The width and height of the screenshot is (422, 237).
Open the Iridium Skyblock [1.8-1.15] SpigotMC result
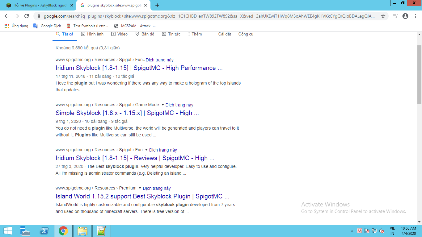[139, 68]
